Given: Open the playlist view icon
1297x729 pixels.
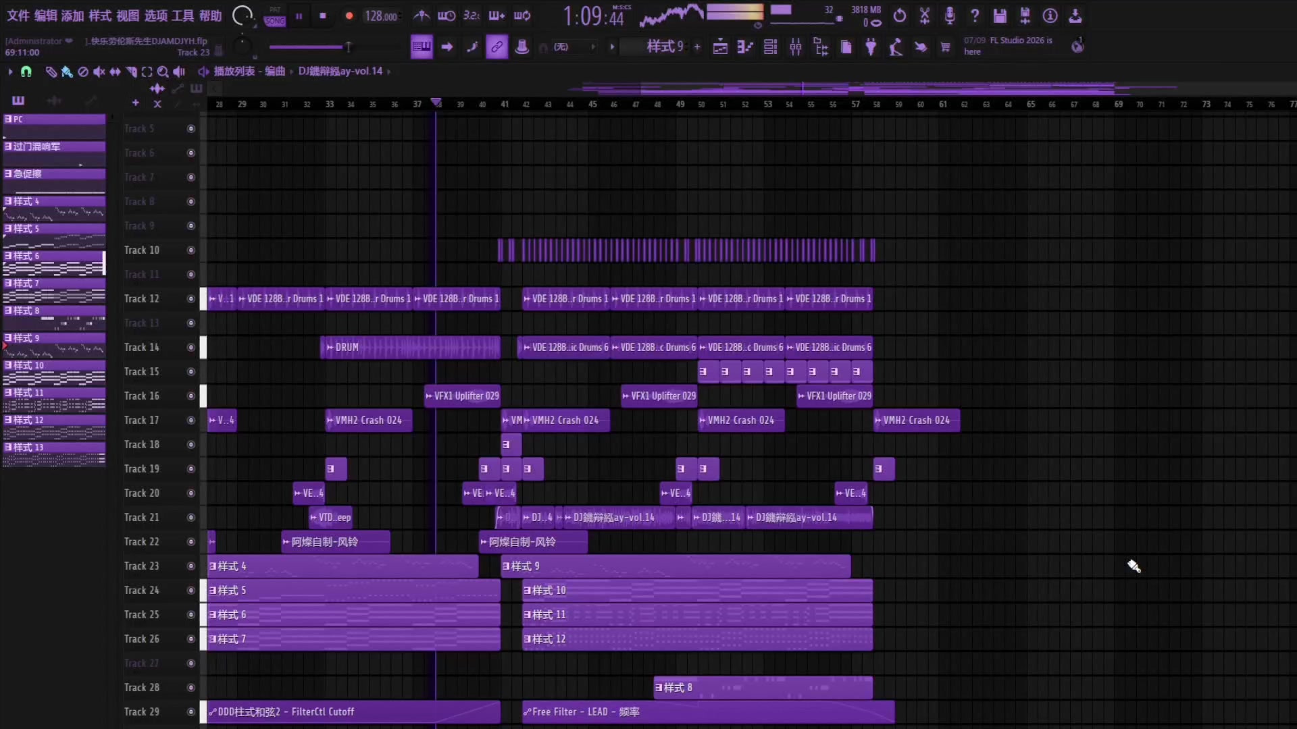Looking at the screenshot, I should (720, 47).
